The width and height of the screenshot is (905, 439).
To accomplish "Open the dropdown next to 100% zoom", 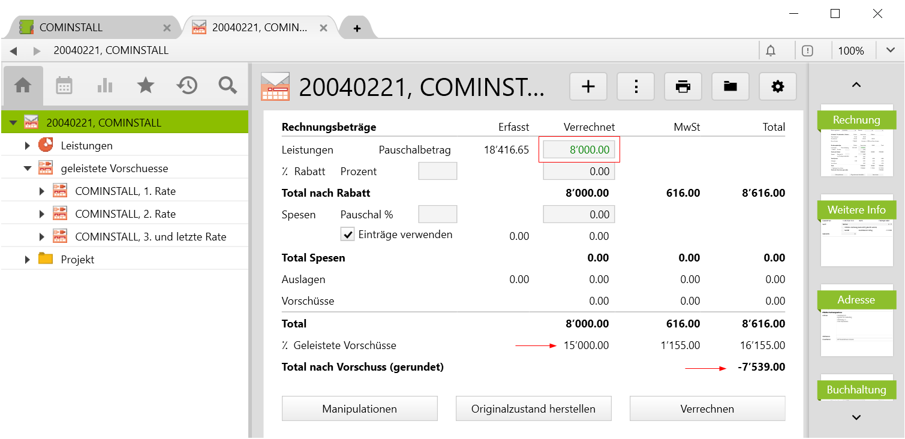I will (x=889, y=51).
